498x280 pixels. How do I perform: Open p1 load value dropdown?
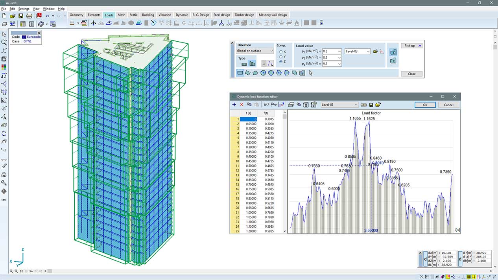(339, 52)
